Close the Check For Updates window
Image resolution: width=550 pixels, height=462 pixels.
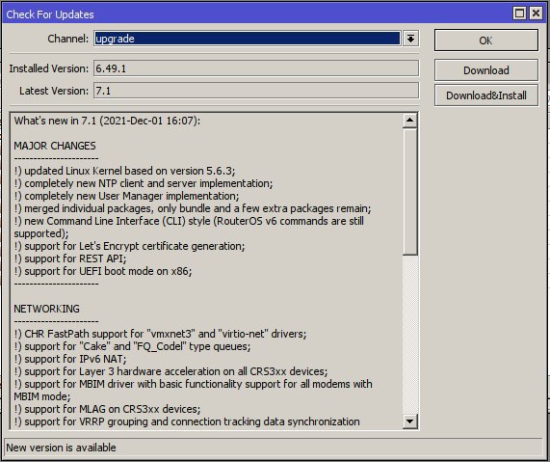pyautogui.click(x=536, y=14)
